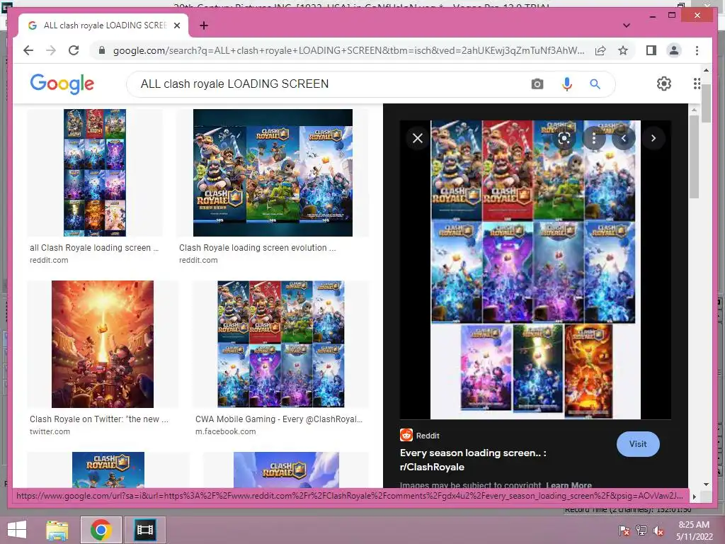Open the Learn More copyright link

point(569,485)
